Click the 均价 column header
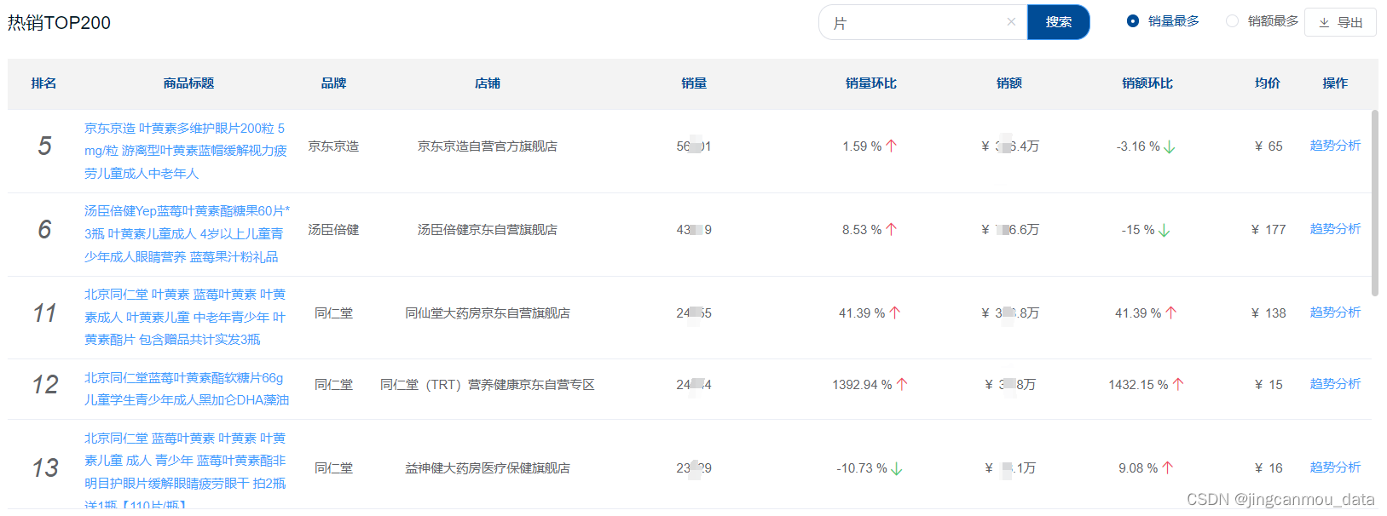Screen dimensions: 1387x516 click(x=1268, y=83)
